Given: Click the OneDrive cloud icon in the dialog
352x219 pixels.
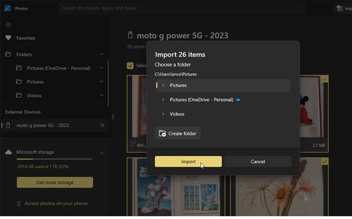Looking at the screenshot, I should tap(238, 100).
